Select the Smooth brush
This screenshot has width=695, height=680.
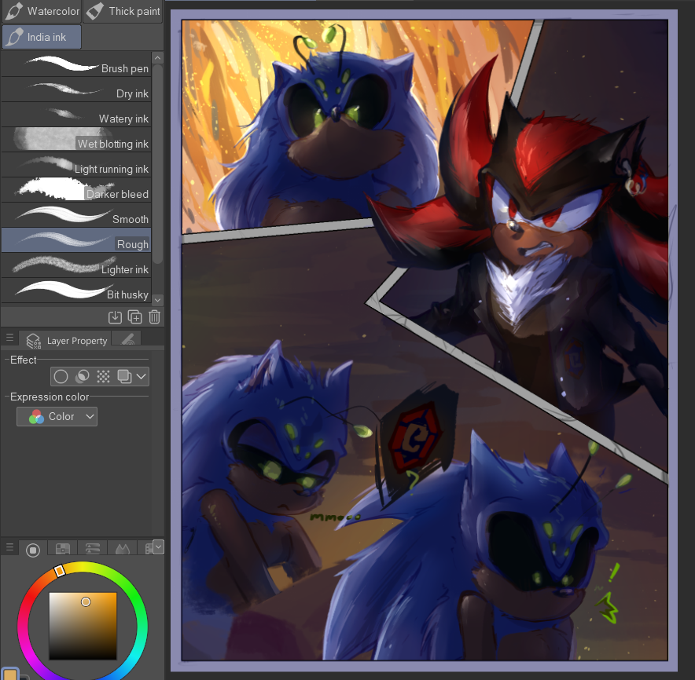tap(76, 215)
